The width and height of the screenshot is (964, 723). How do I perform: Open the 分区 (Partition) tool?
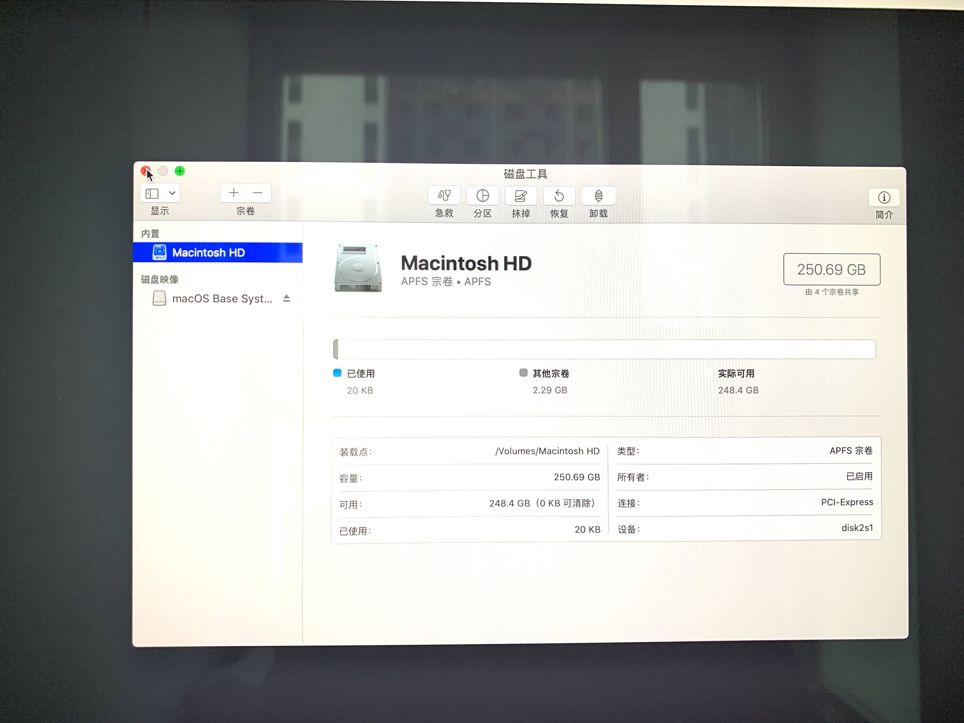tap(482, 196)
